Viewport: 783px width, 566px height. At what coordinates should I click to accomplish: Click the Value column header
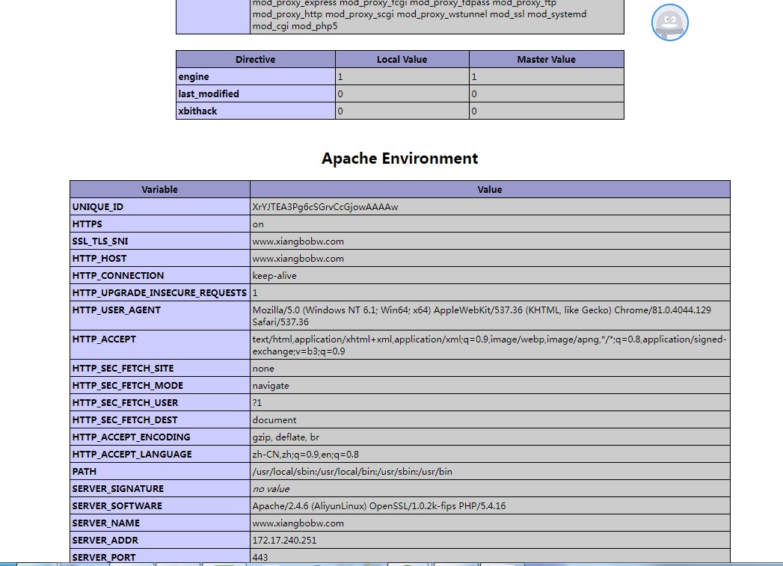coord(490,190)
